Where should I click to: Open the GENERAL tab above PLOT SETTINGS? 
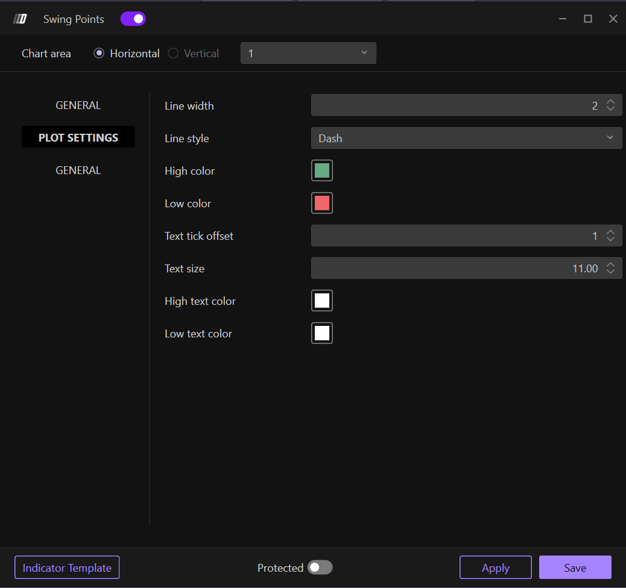point(78,105)
